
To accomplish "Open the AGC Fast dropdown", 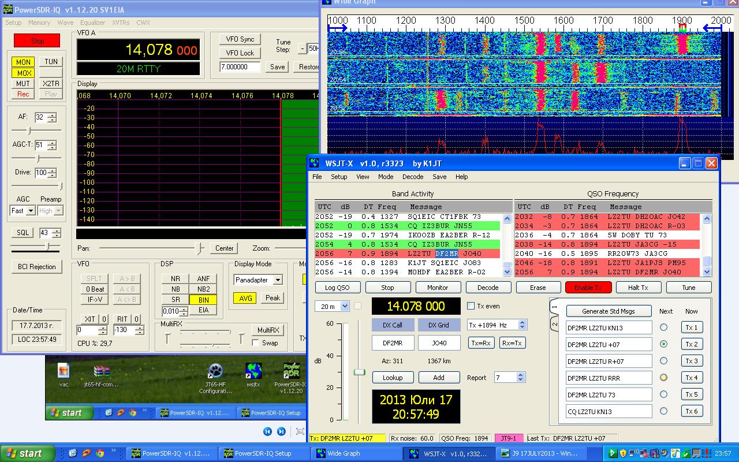I will (31, 211).
